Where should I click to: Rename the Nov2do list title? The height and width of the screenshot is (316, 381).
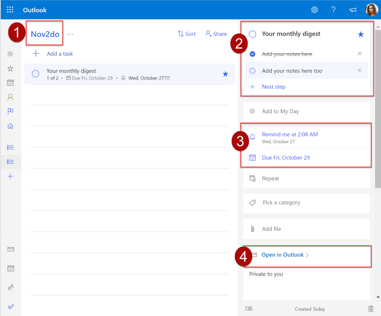45,34
